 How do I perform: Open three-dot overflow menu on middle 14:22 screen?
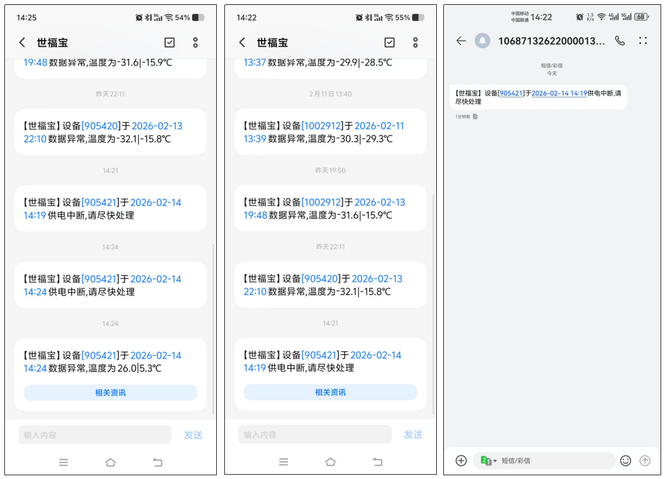[415, 43]
